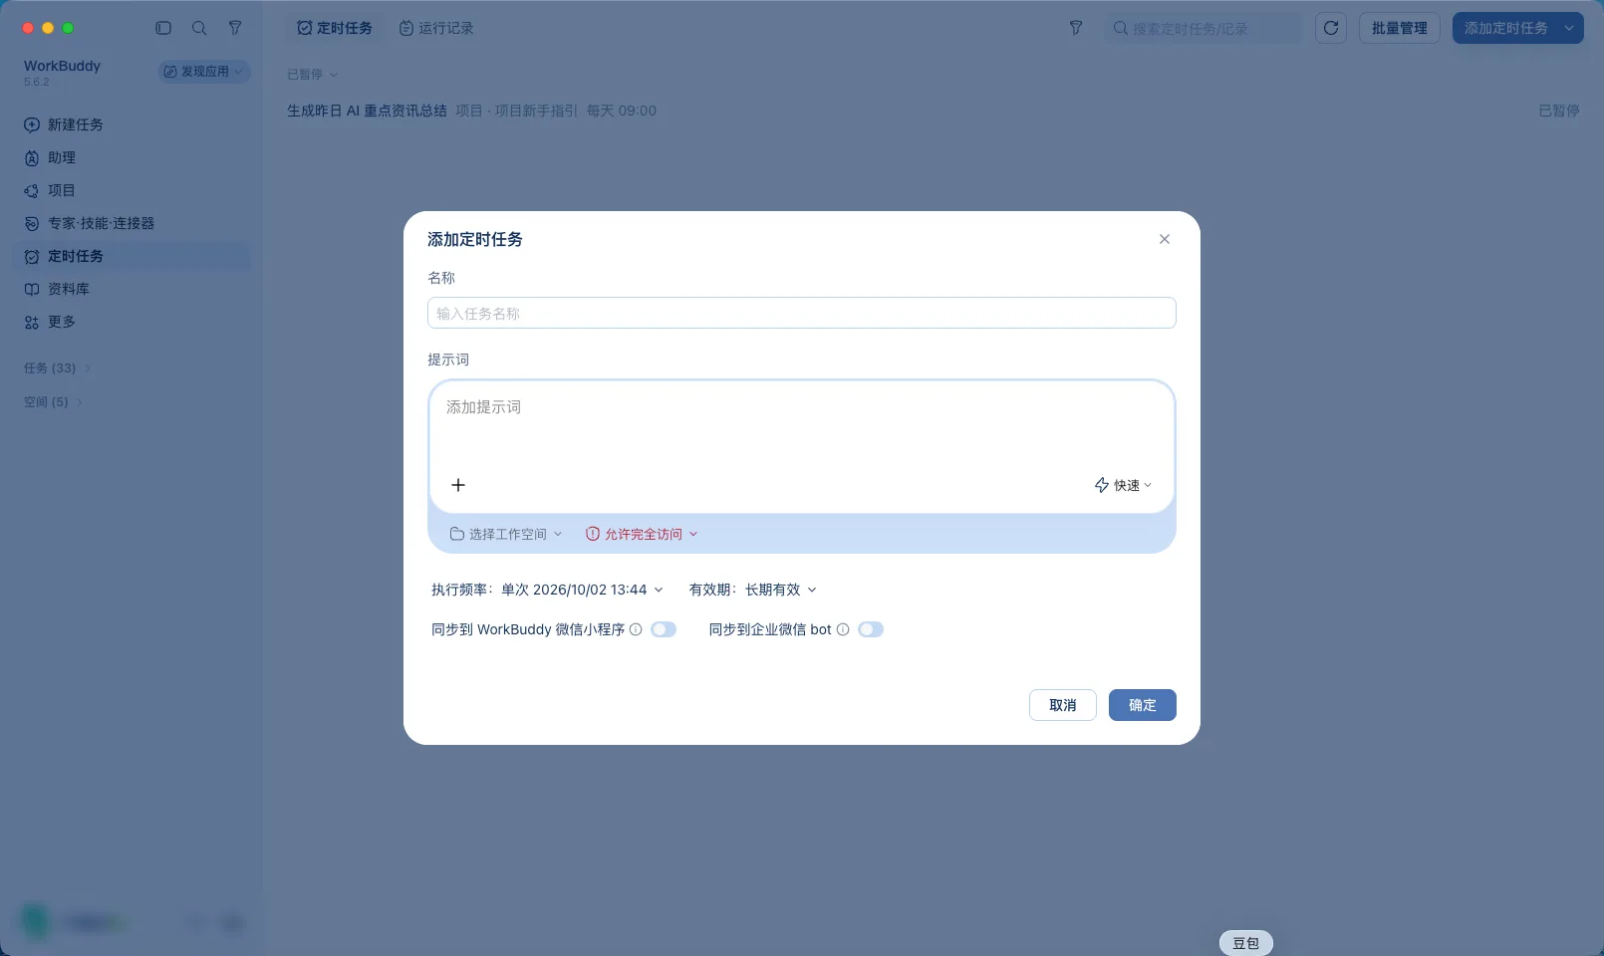Open the 快速 mode dropdown
1604x956 pixels.
[x=1123, y=485]
